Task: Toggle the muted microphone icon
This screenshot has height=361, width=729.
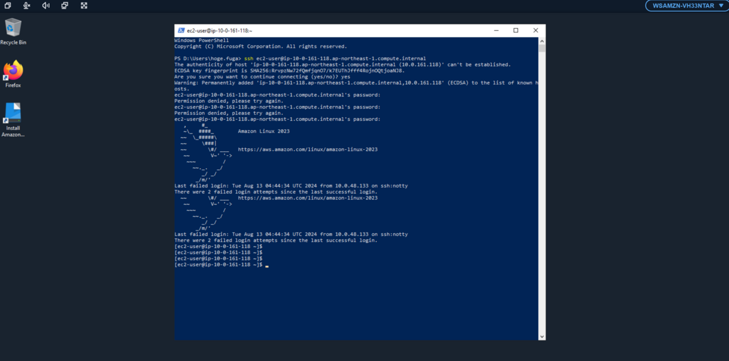Action: point(27,5)
